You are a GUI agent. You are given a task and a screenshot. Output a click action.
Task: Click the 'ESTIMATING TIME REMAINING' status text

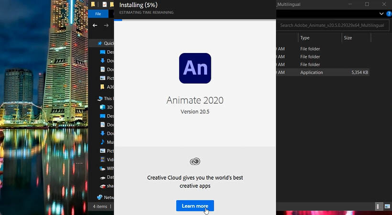tap(146, 12)
